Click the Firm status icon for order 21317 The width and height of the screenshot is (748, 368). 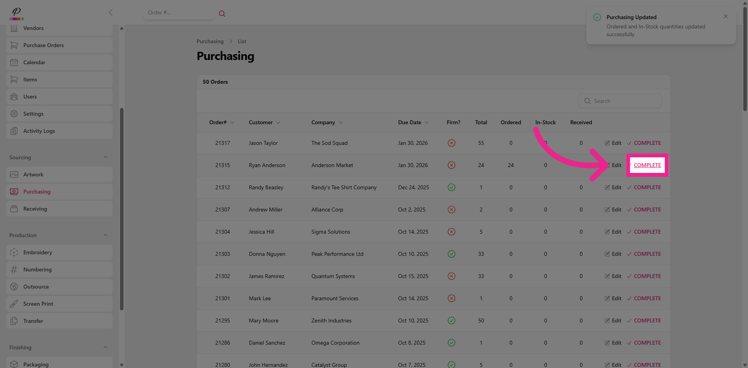pos(451,143)
